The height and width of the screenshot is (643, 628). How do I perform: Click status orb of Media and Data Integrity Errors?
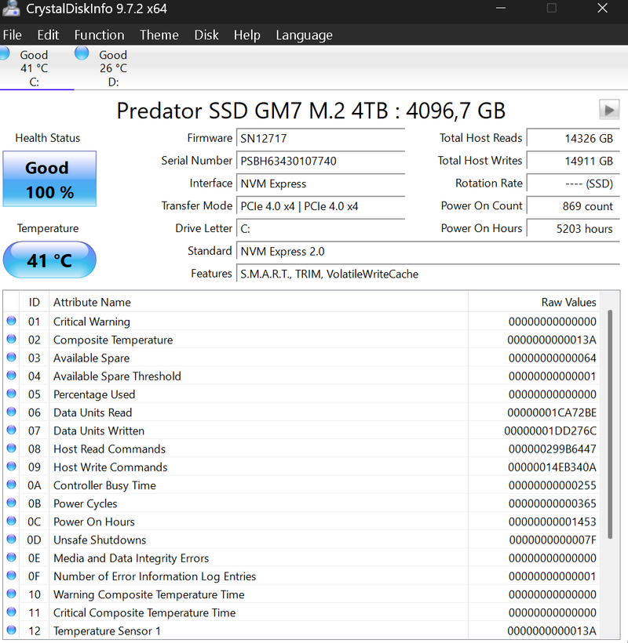pos(12,558)
